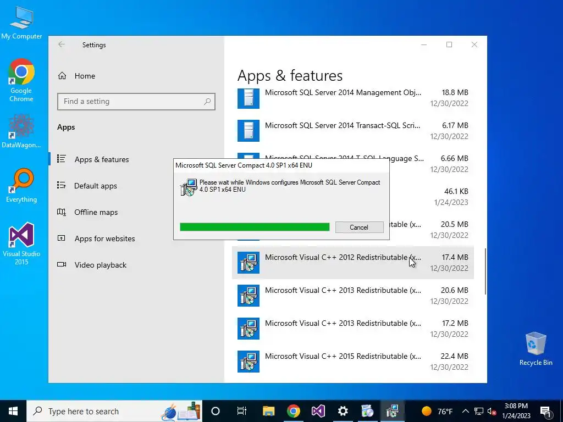Click icon of SQL Server 2014 Transact-SQL entry
The height and width of the screenshot is (422, 563).
pyautogui.click(x=248, y=131)
